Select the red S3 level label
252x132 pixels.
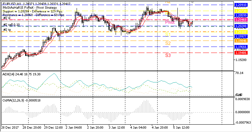click(x=168, y=55)
